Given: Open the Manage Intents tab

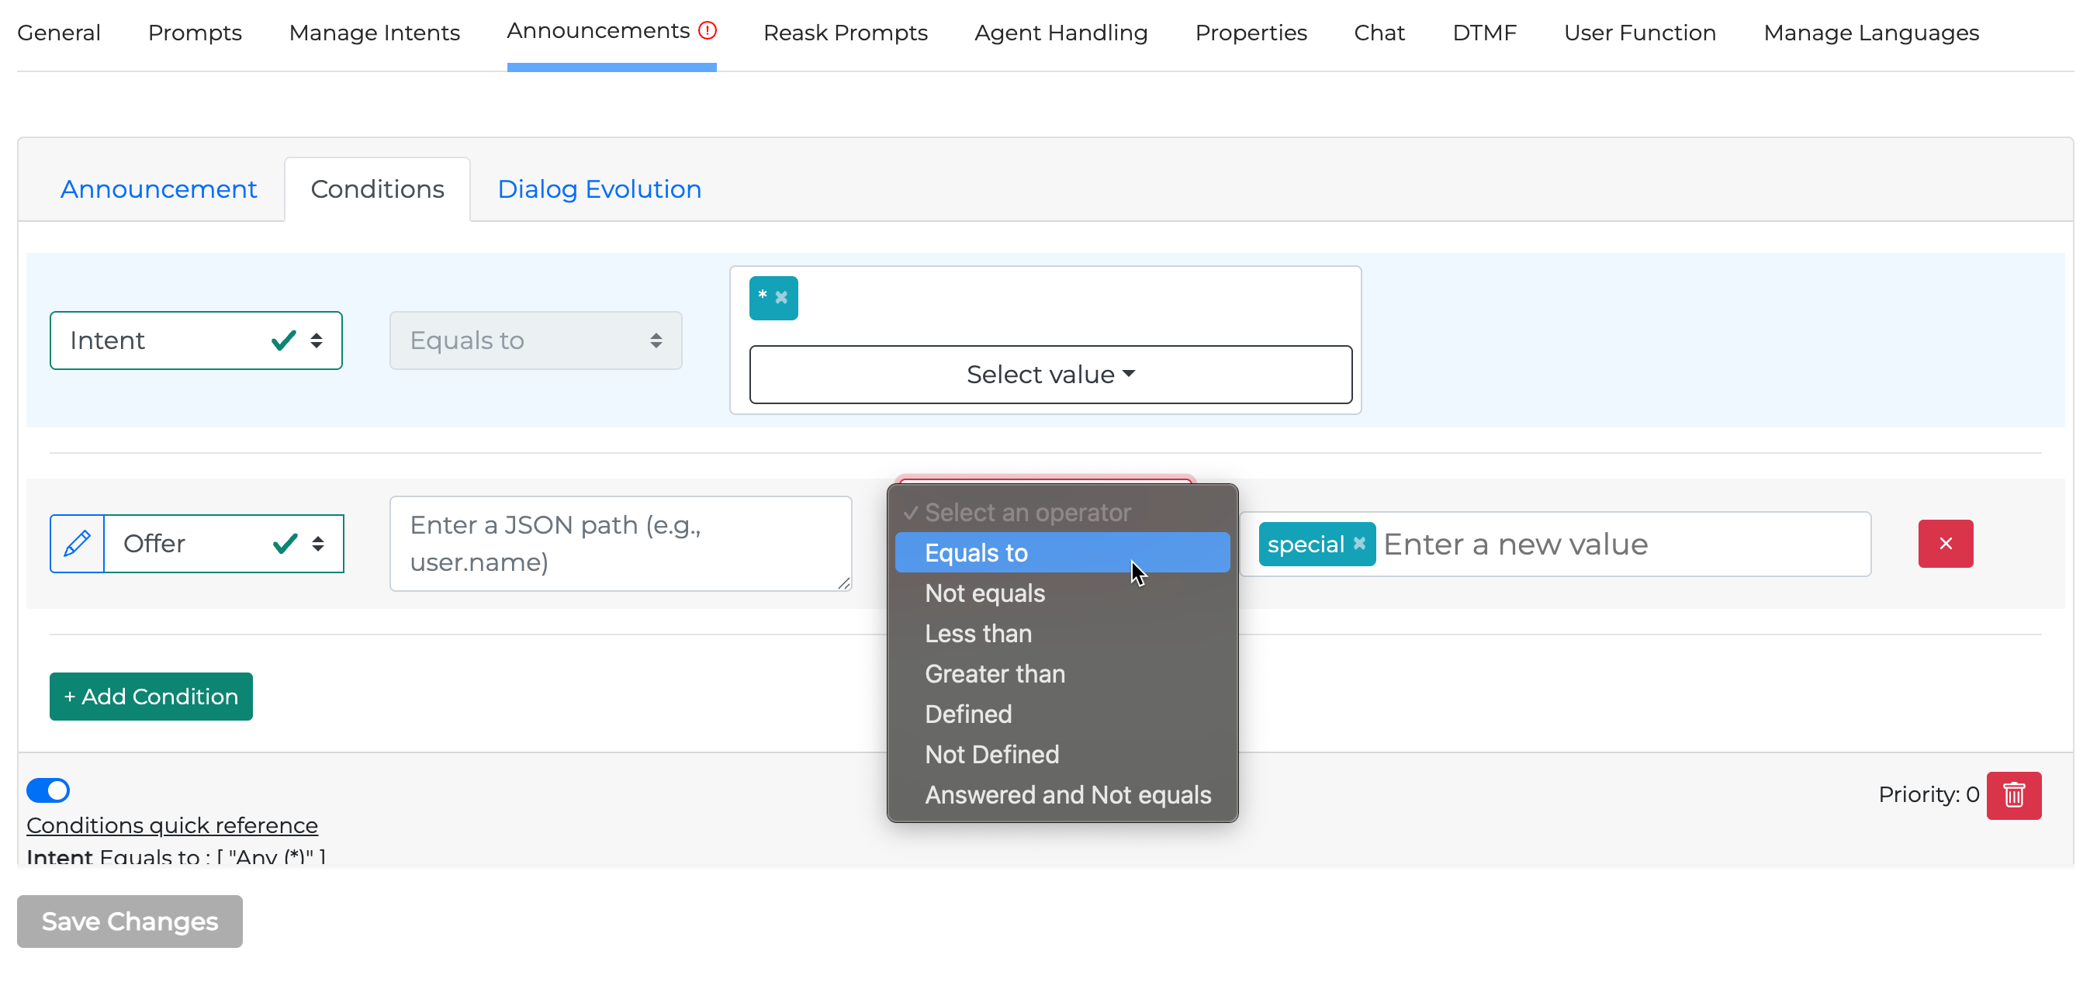Looking at the screenshot, I should (374, 33).
